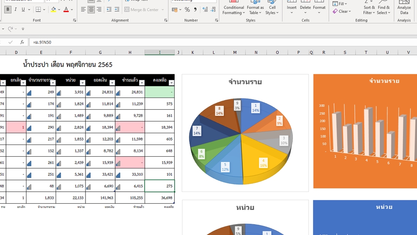
Task: Open Sort & Filter menu
Action: (369, 7)
